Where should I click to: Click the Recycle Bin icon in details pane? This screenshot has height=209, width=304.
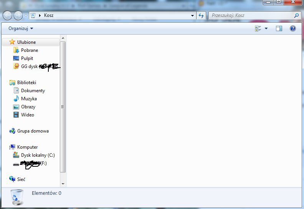tap(17, 197)
